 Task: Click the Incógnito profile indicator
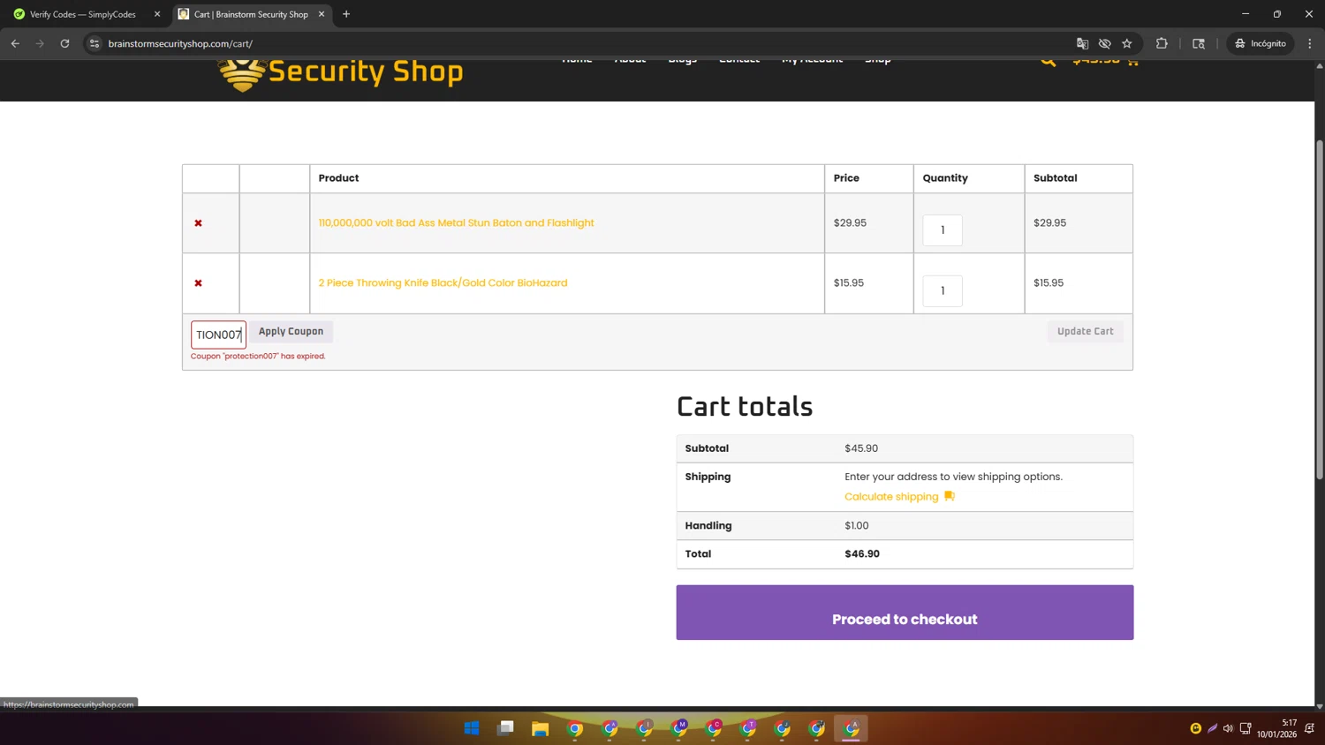pyautogui.click(x=1261, y=43)
